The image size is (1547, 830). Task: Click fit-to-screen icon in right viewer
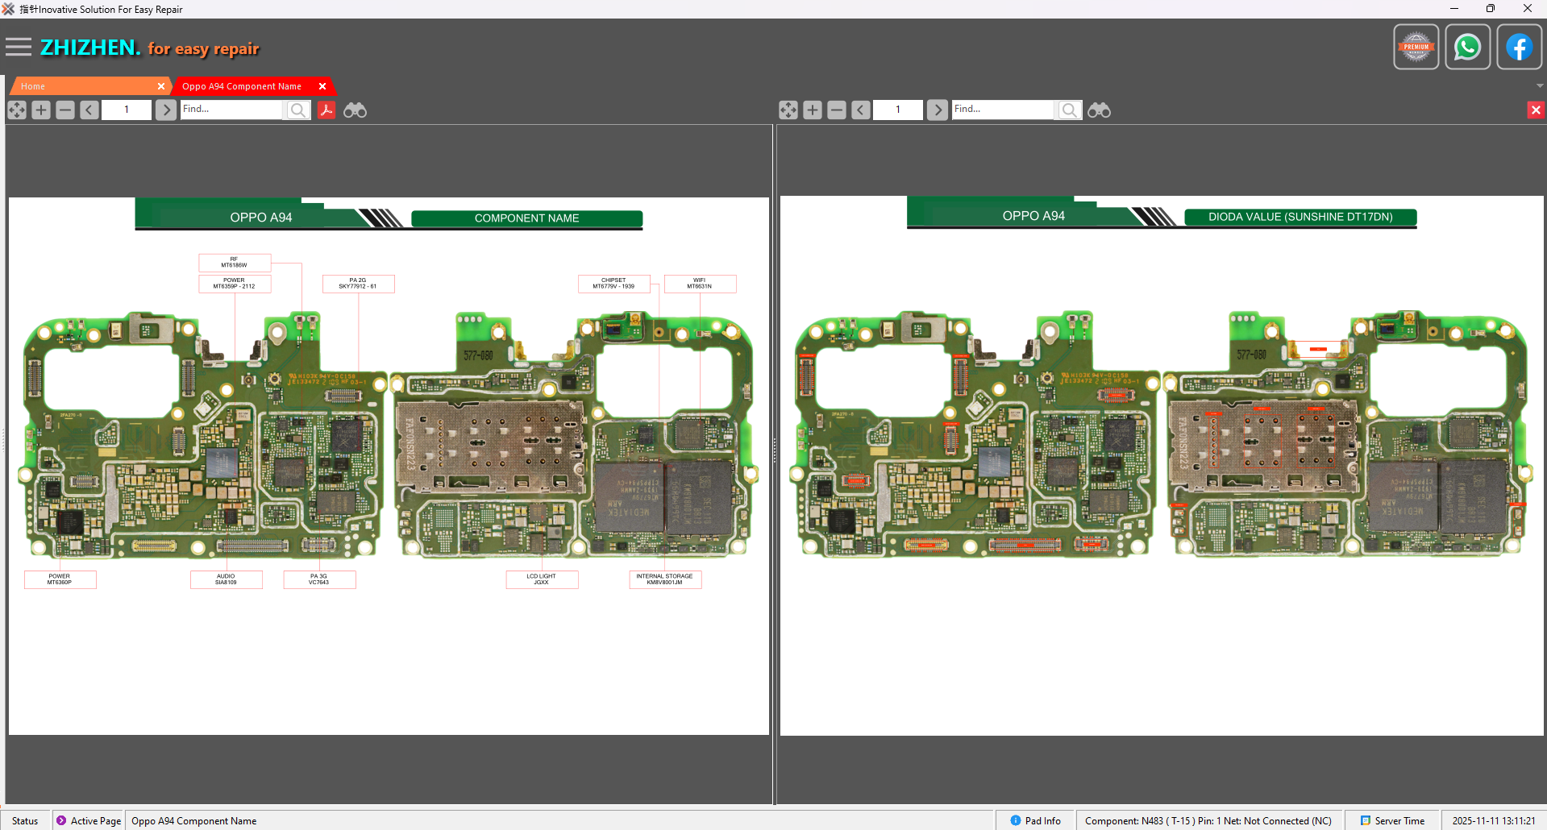(x=788, y=110)
